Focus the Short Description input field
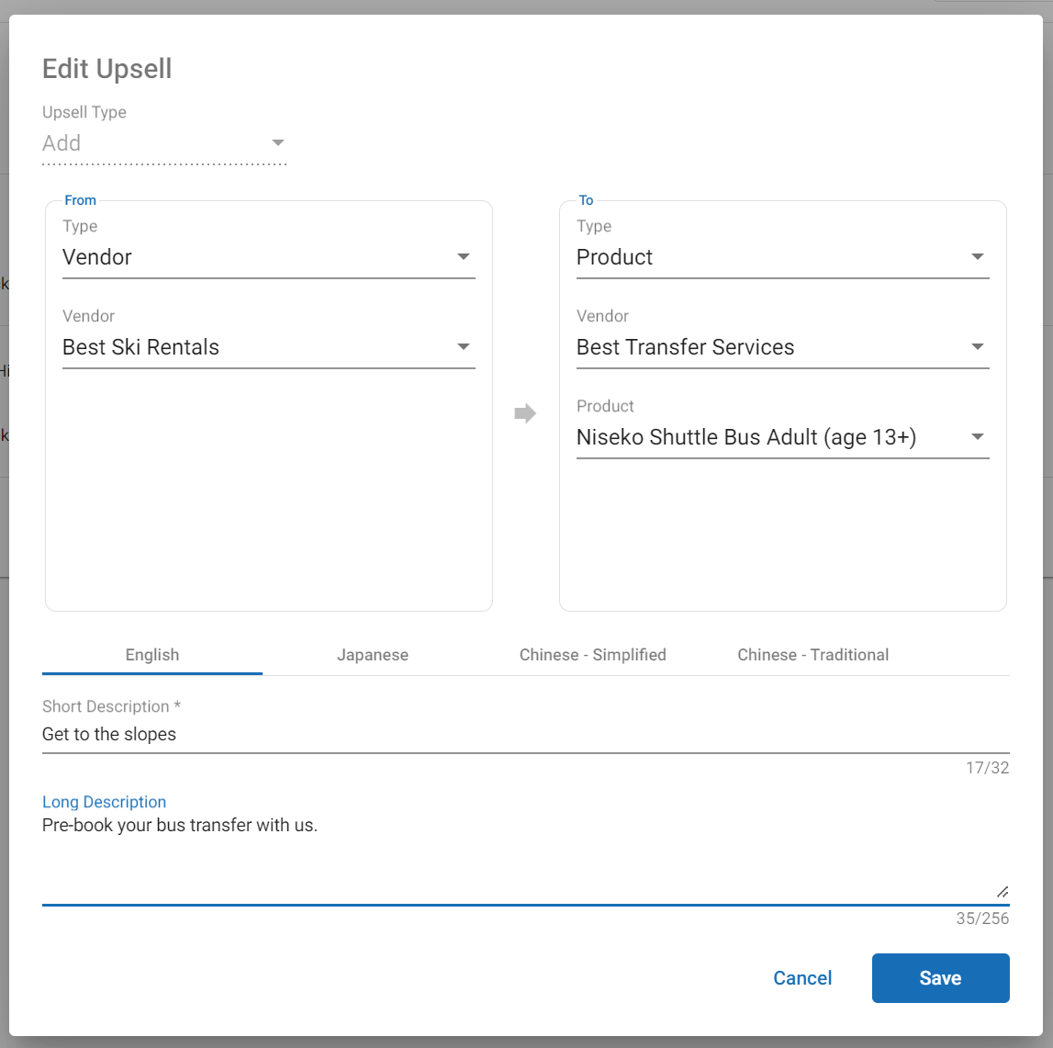Screen dimensions: 1053x1048 point(525,735)
